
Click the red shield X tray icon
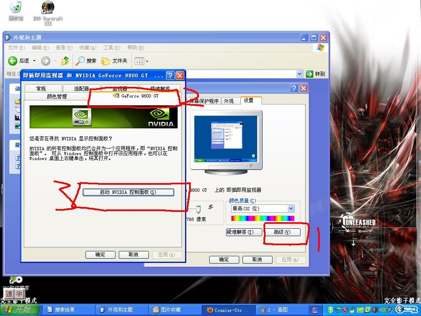(x=345, y=310)
